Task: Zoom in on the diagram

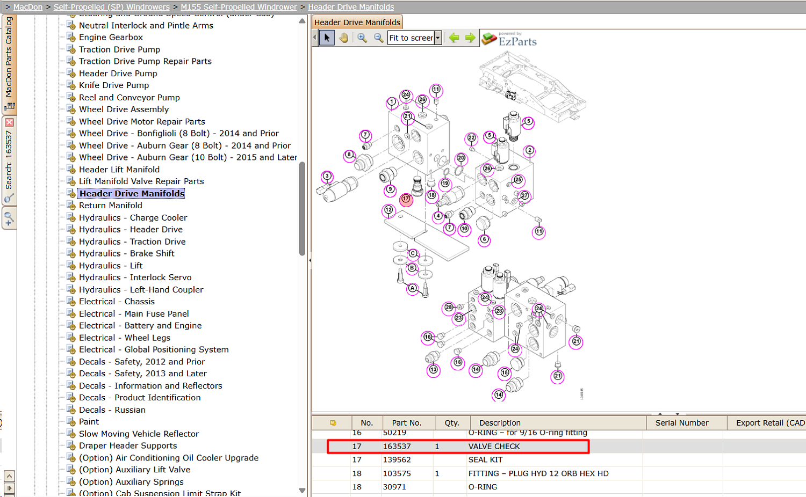Action: [x=362, y=38]
